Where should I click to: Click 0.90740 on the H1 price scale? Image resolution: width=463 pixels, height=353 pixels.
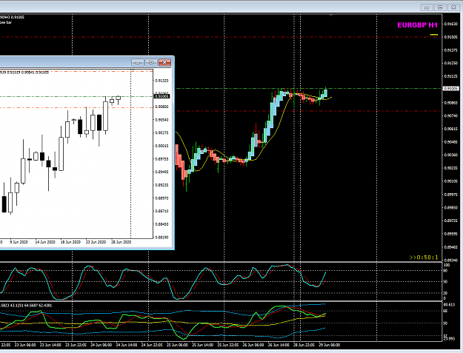tap(451, 116)
